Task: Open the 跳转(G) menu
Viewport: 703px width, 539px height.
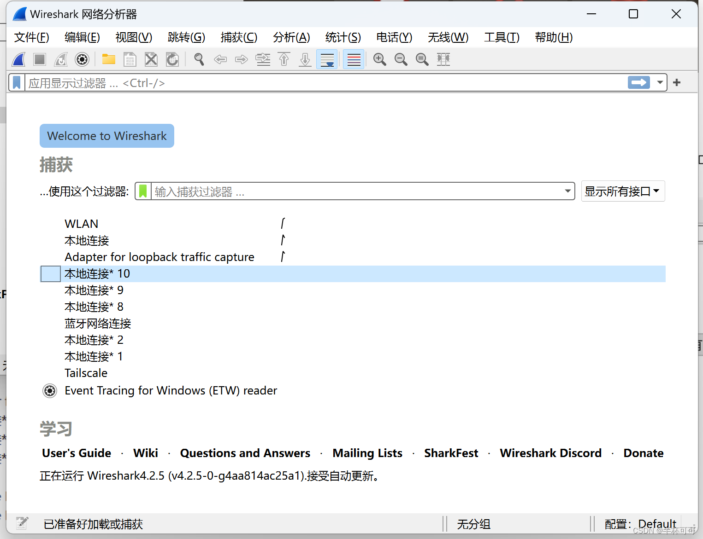Action: 186,37
